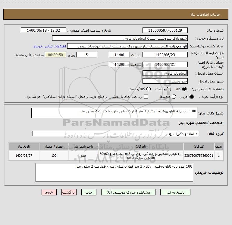
Task: Select the کالا/خدمت radio button
Action: [x=149, y=89]
